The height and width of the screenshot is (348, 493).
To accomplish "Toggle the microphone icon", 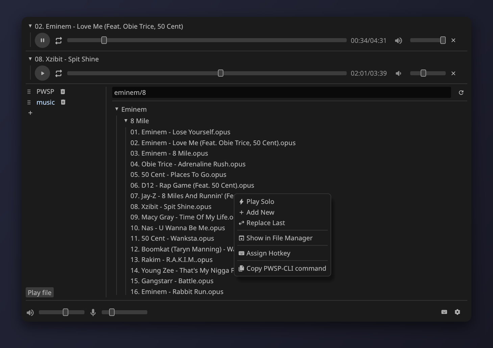I will (93, 313).
